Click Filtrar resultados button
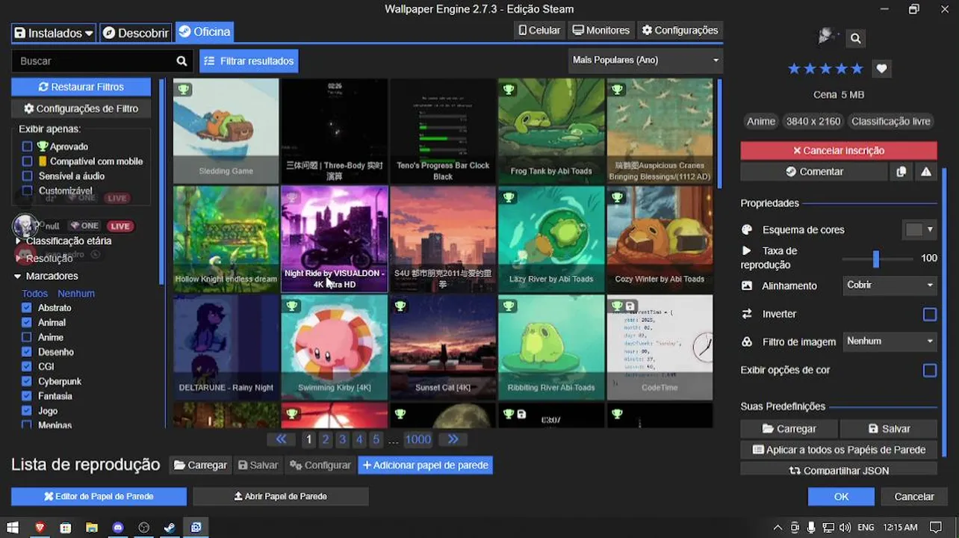The height and width of the screenshot is (538, 959). pyautogui.click(x=249, y=61)
